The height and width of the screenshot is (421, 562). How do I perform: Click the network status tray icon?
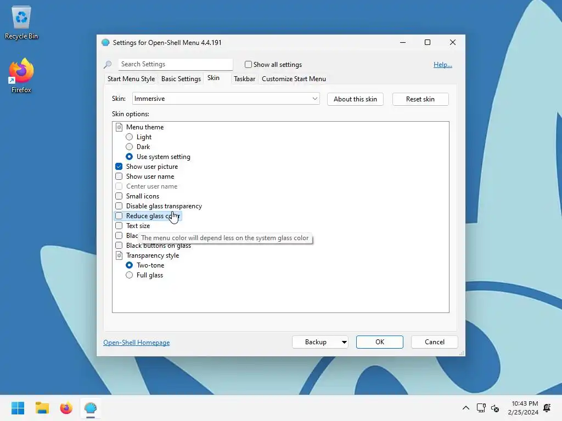481,408
